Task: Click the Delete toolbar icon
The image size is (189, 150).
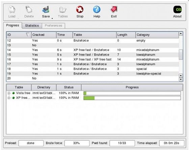Action: click(x=29, y=9)
